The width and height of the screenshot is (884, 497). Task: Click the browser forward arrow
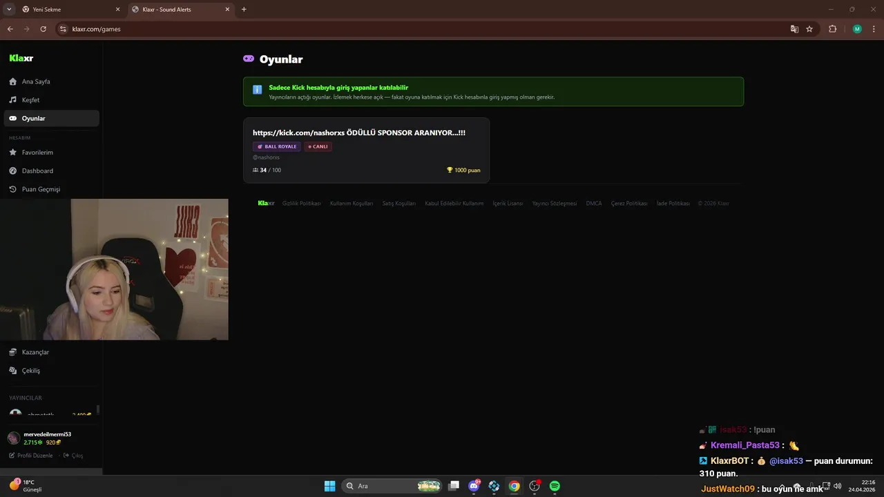point(26,29)
